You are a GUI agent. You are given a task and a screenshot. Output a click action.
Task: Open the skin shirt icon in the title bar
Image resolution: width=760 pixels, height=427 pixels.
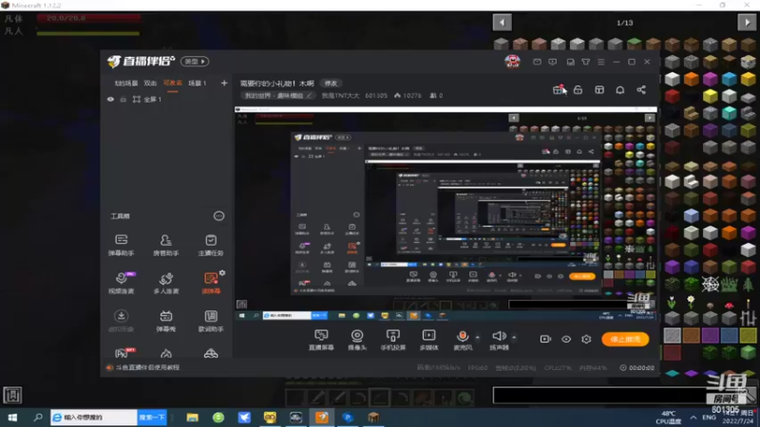coord(585,62)
